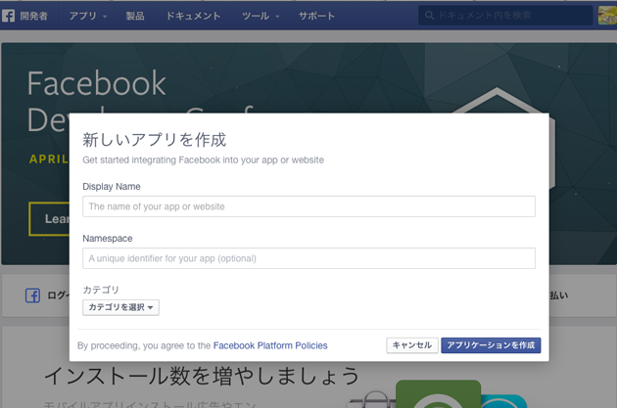
Task: Open the Facebook Platform Policies link
Action: tap(270, 345)
